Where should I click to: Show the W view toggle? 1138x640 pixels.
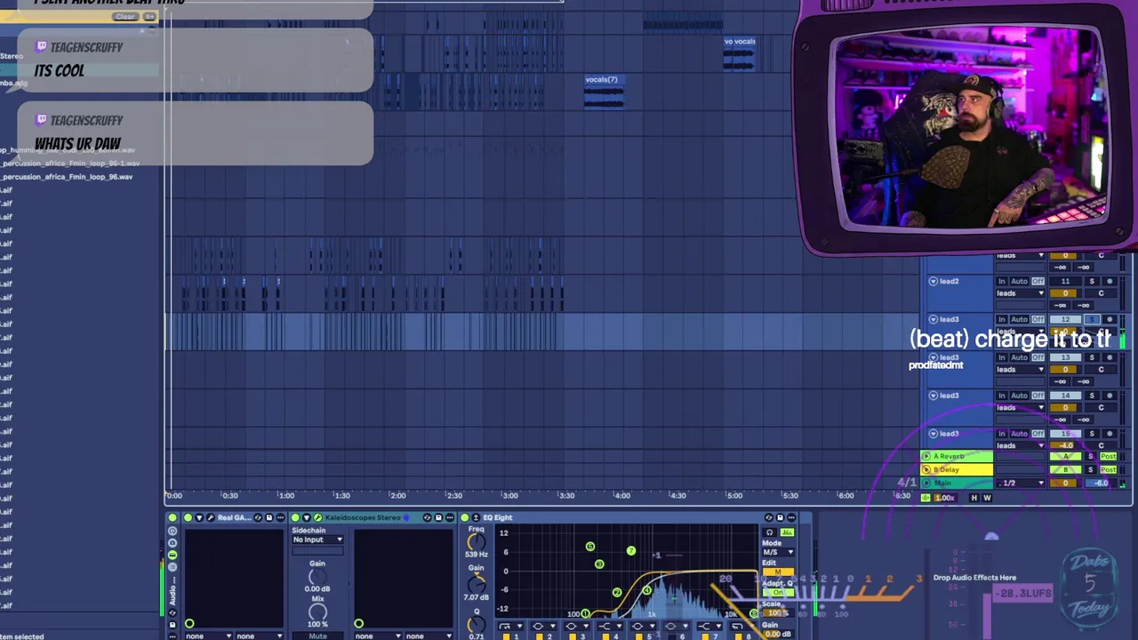point(987,498)
